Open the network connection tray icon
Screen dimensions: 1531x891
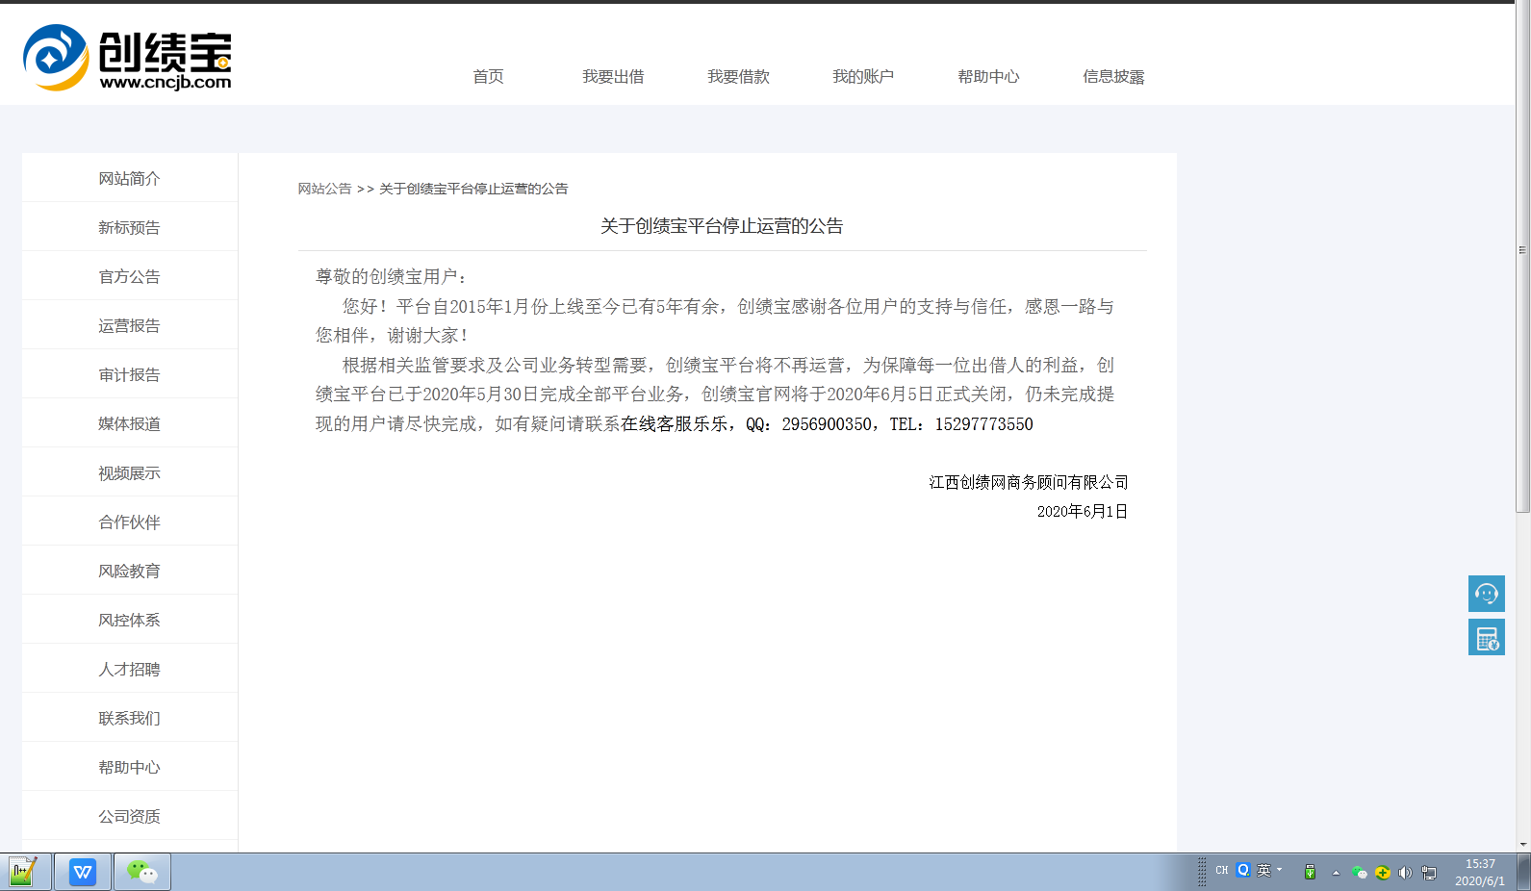coord(1429,873)
